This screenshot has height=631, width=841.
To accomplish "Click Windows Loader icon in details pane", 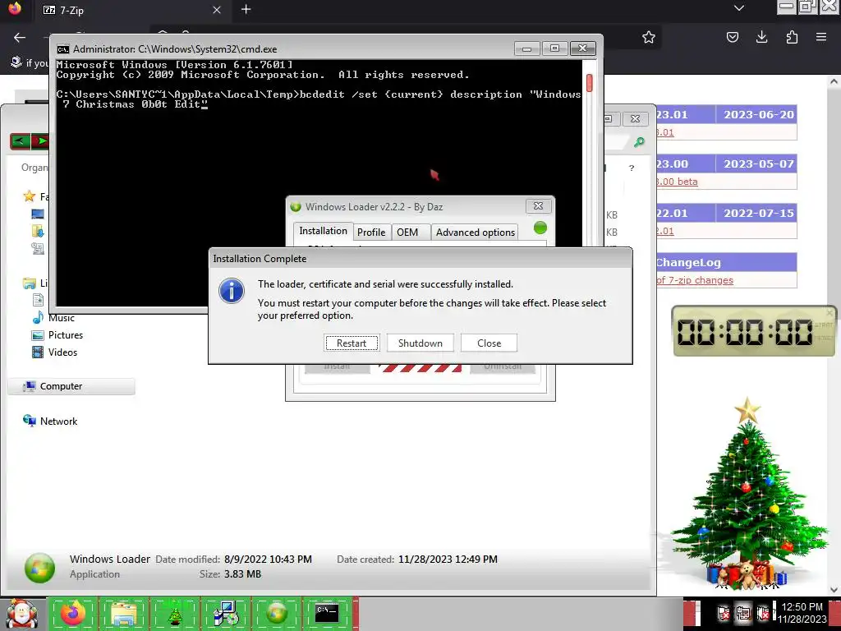I will click(39, 568).
